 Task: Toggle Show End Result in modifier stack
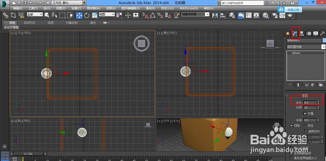point(298,85)
